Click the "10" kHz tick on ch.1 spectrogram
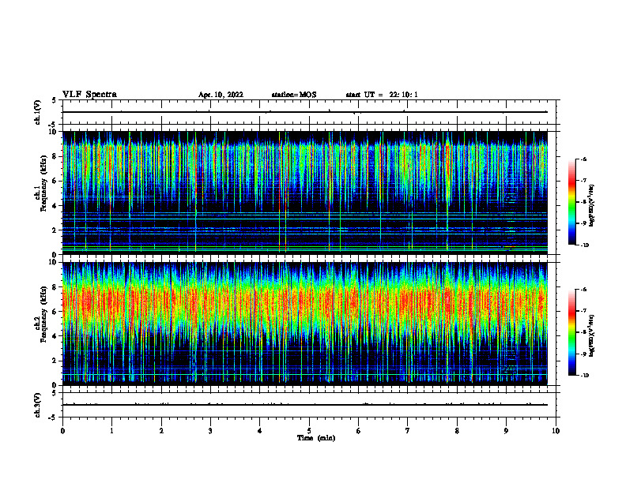 (x=54, y=132)
